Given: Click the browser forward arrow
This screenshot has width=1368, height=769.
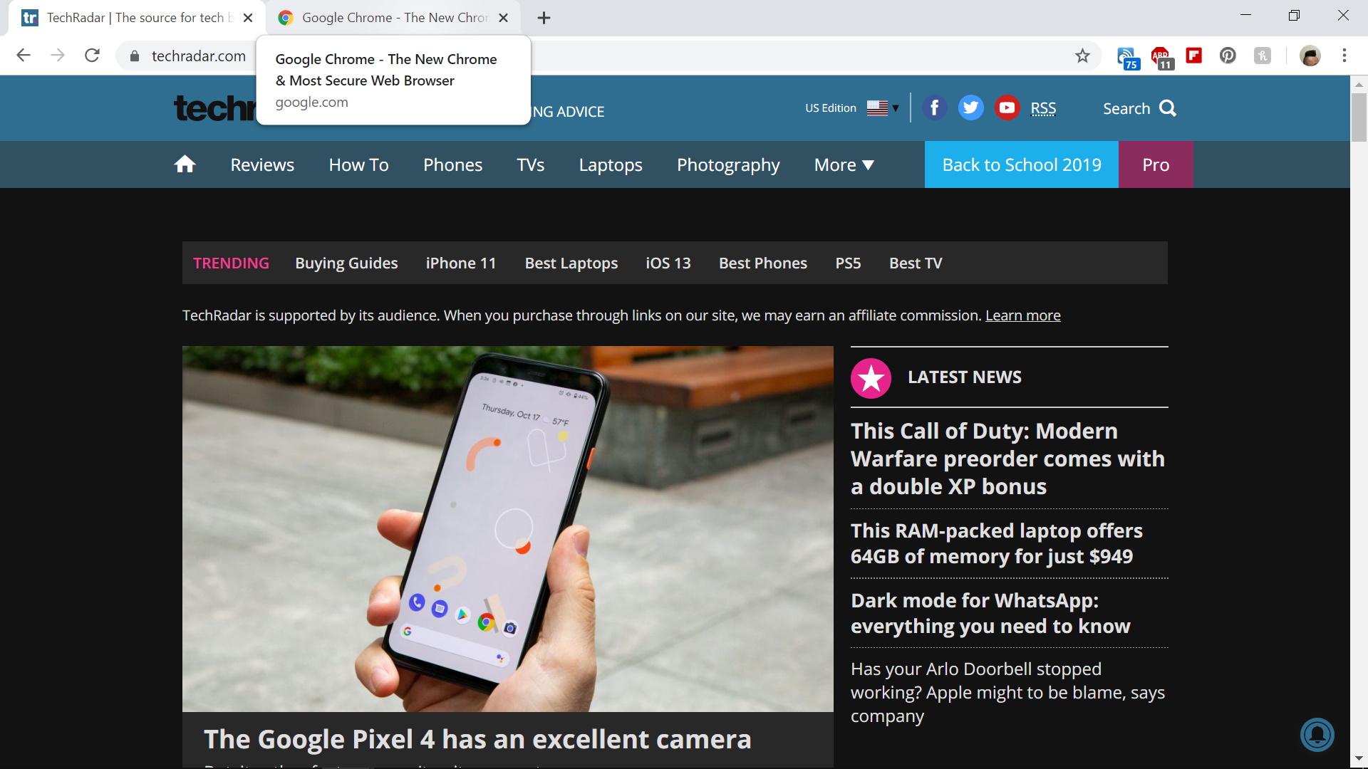Looking at the screenshot, I should point(58,56).
